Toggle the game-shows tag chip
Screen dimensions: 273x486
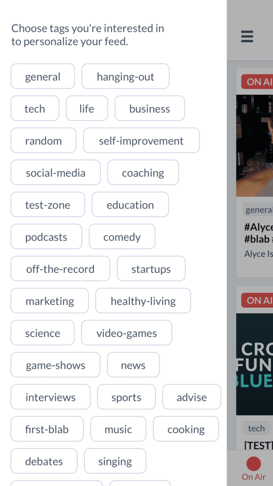click(55, 365)
